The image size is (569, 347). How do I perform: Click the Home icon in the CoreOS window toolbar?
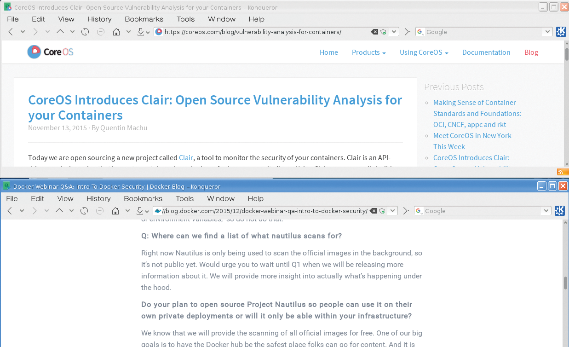click(116, 32)
